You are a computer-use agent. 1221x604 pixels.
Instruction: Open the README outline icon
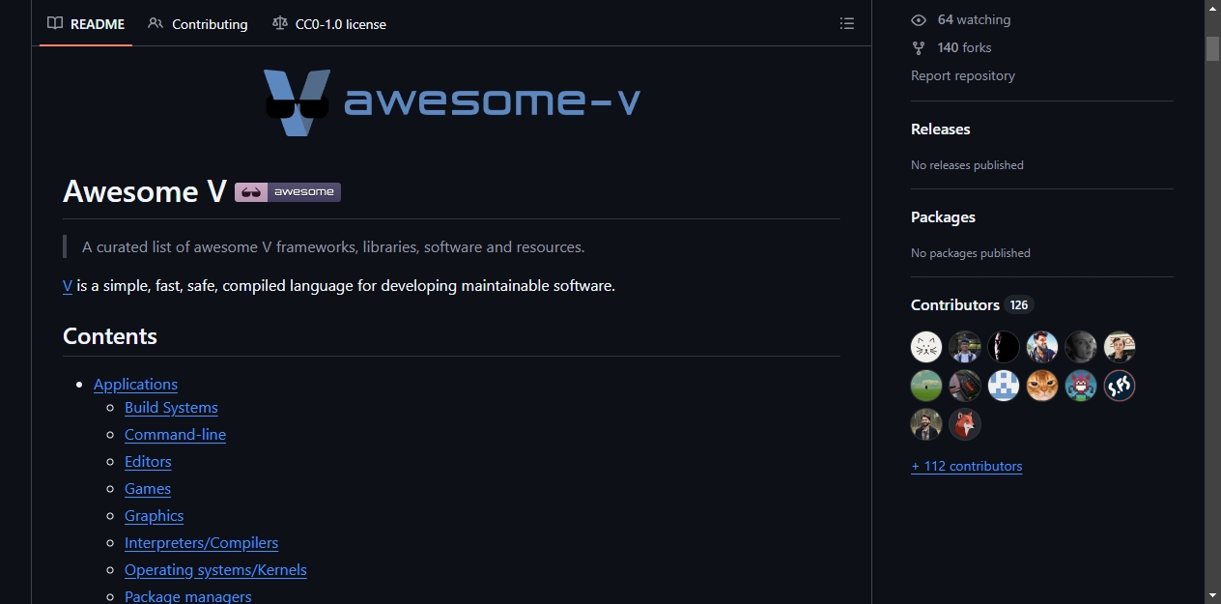pos(847,24)
